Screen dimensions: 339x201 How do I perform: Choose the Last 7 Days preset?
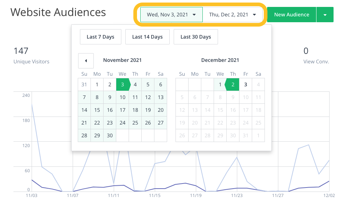click(101, 37)
